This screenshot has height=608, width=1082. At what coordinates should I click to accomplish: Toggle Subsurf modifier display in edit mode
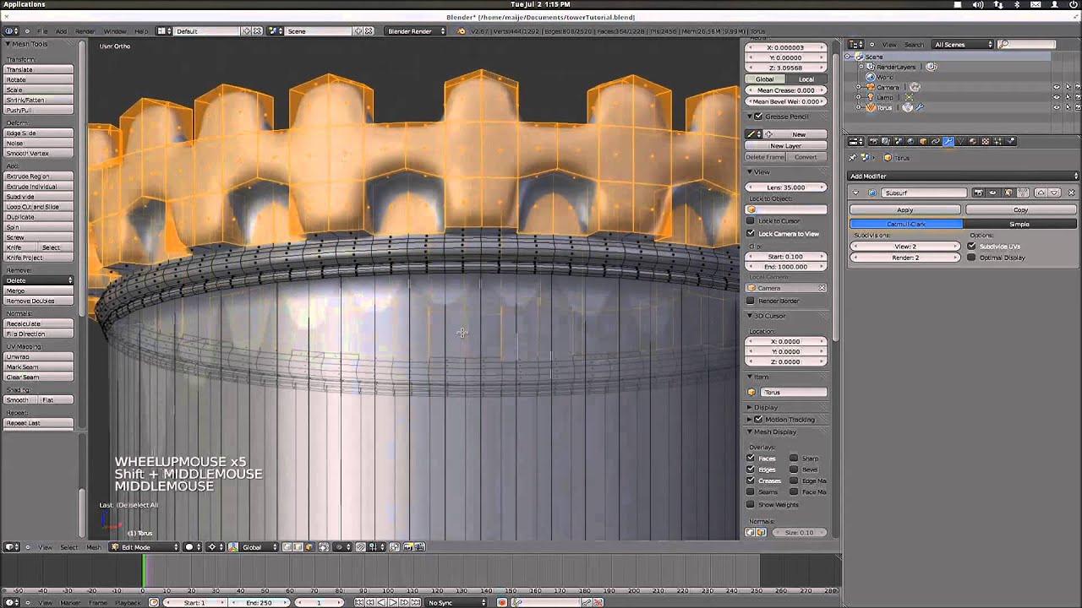pyautogui.click(x=1008, y=193)
